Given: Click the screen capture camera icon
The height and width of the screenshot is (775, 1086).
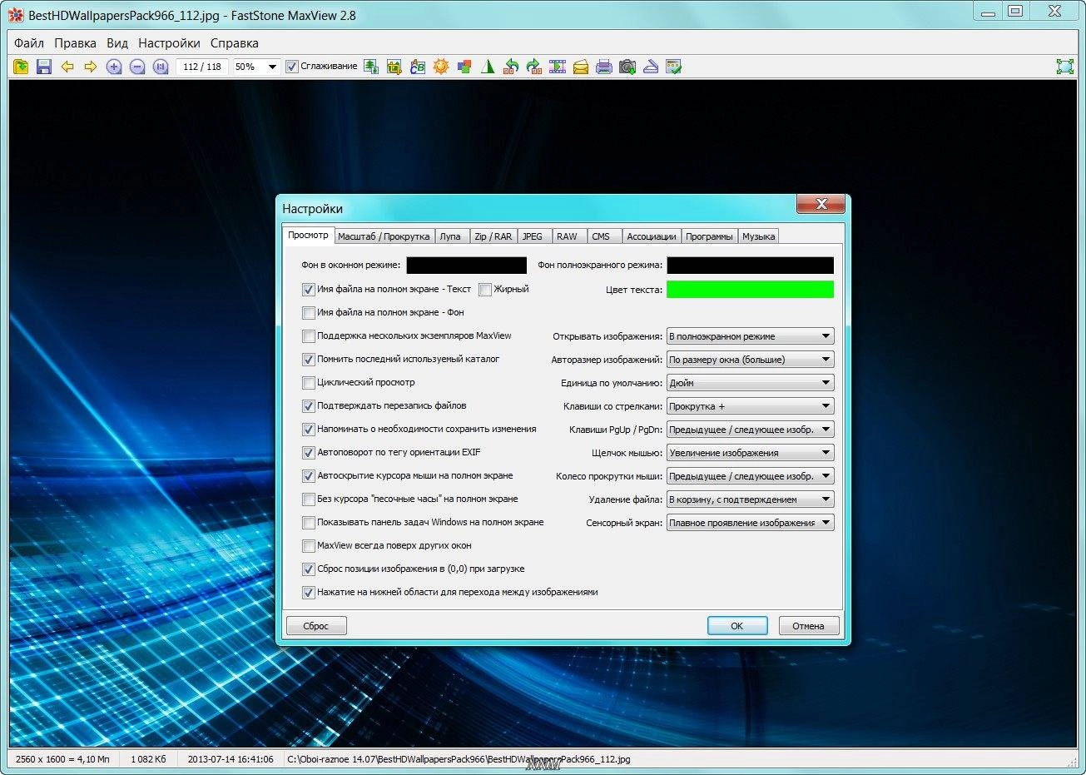Looking at the screenshot, I should click(627, 67).
